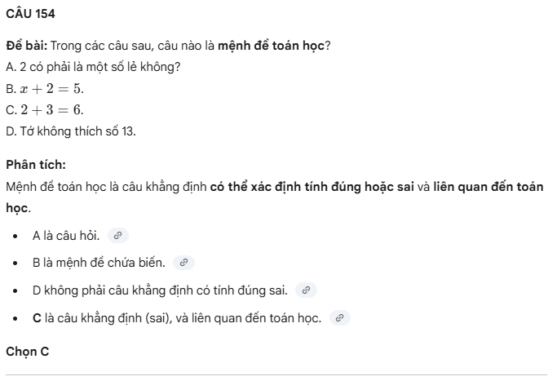The image size is (557, 381).
Task: Click the bullet text "A là câu hỏi."
Action: tap(66, 236)
